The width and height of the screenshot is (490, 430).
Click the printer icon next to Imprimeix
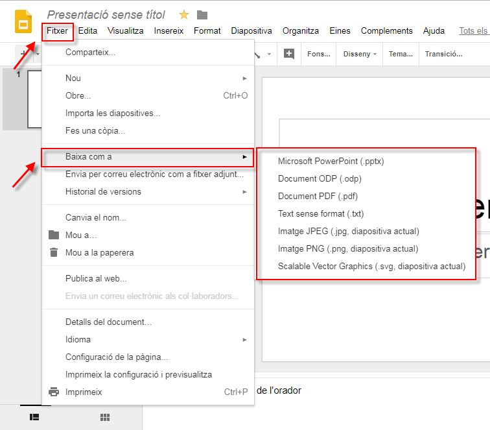54,392
